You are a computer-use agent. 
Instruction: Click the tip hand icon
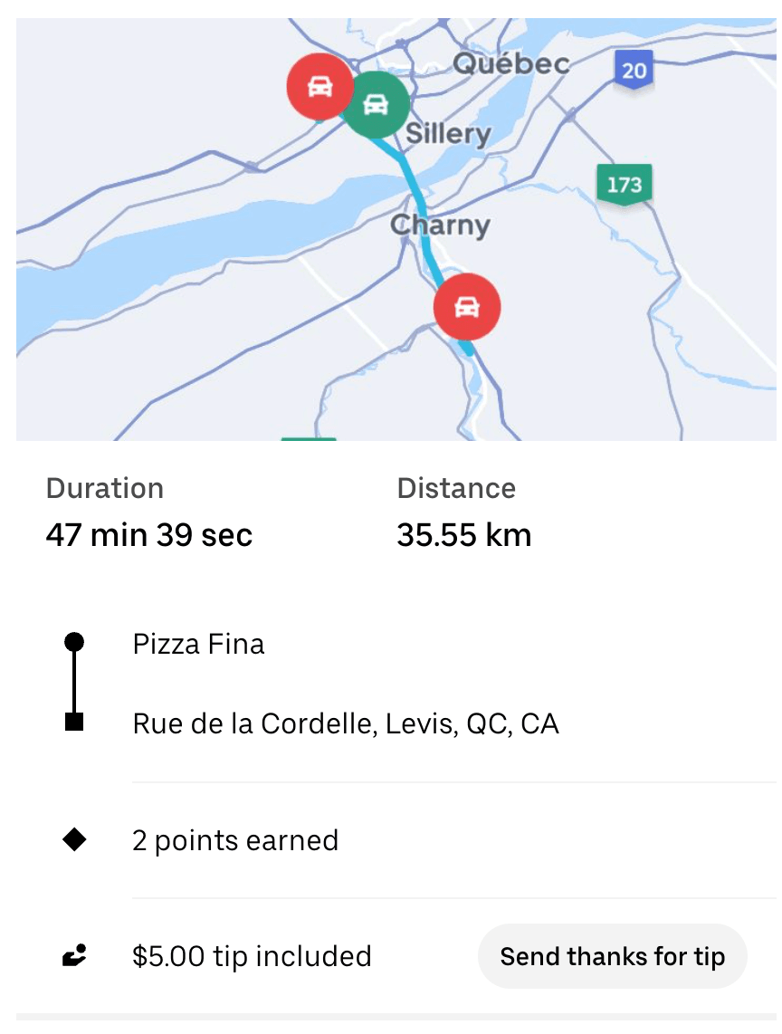point(75,955)
